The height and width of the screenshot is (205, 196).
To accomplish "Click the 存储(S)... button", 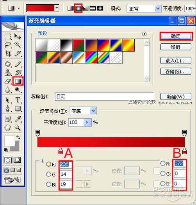I will (x=176, y=71).
